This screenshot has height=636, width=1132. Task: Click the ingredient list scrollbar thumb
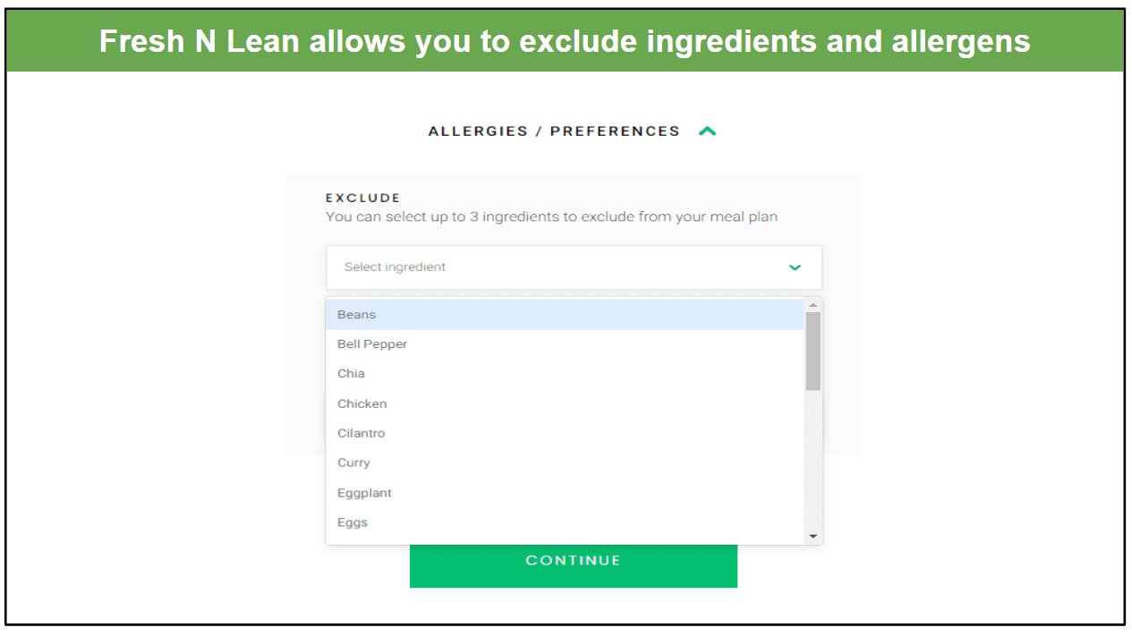813,351
